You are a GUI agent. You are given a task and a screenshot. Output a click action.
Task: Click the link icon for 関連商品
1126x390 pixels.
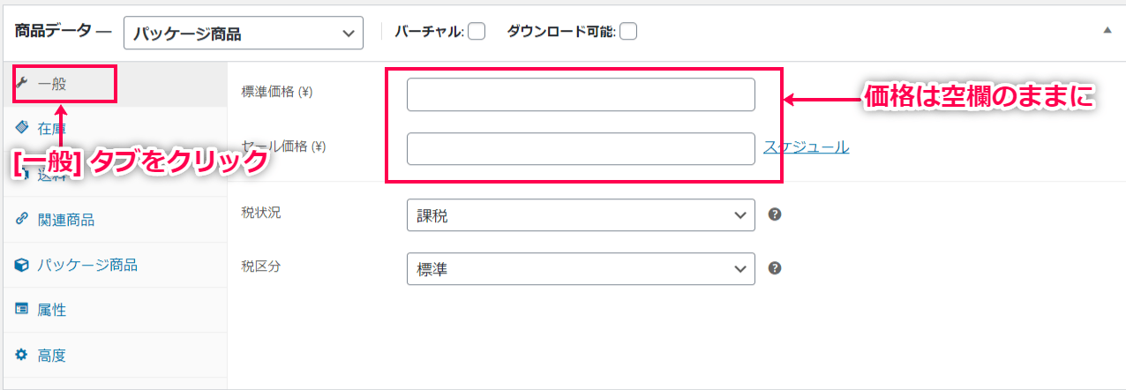pyautogui.click(x=22, y=219)
